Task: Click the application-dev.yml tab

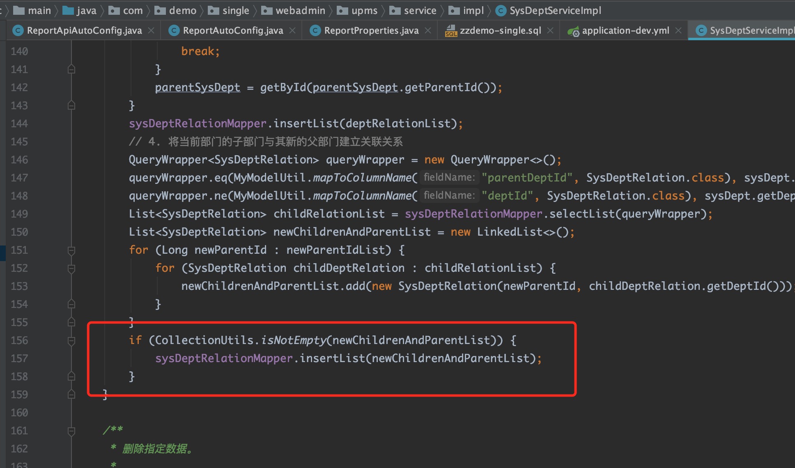Action: pos(623,30)
